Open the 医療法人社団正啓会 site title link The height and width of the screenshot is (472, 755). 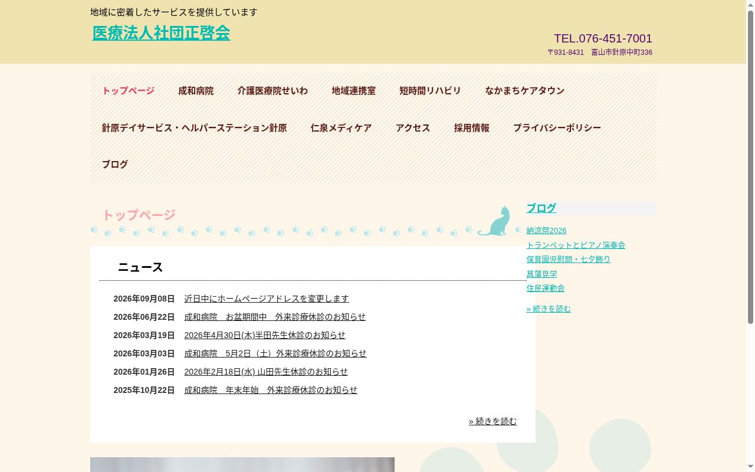click(161, 33)
